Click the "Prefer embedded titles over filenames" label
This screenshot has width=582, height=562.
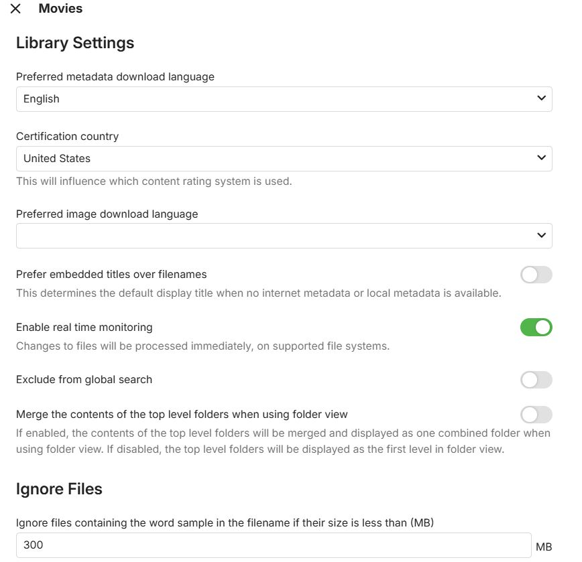click(111, 275)
